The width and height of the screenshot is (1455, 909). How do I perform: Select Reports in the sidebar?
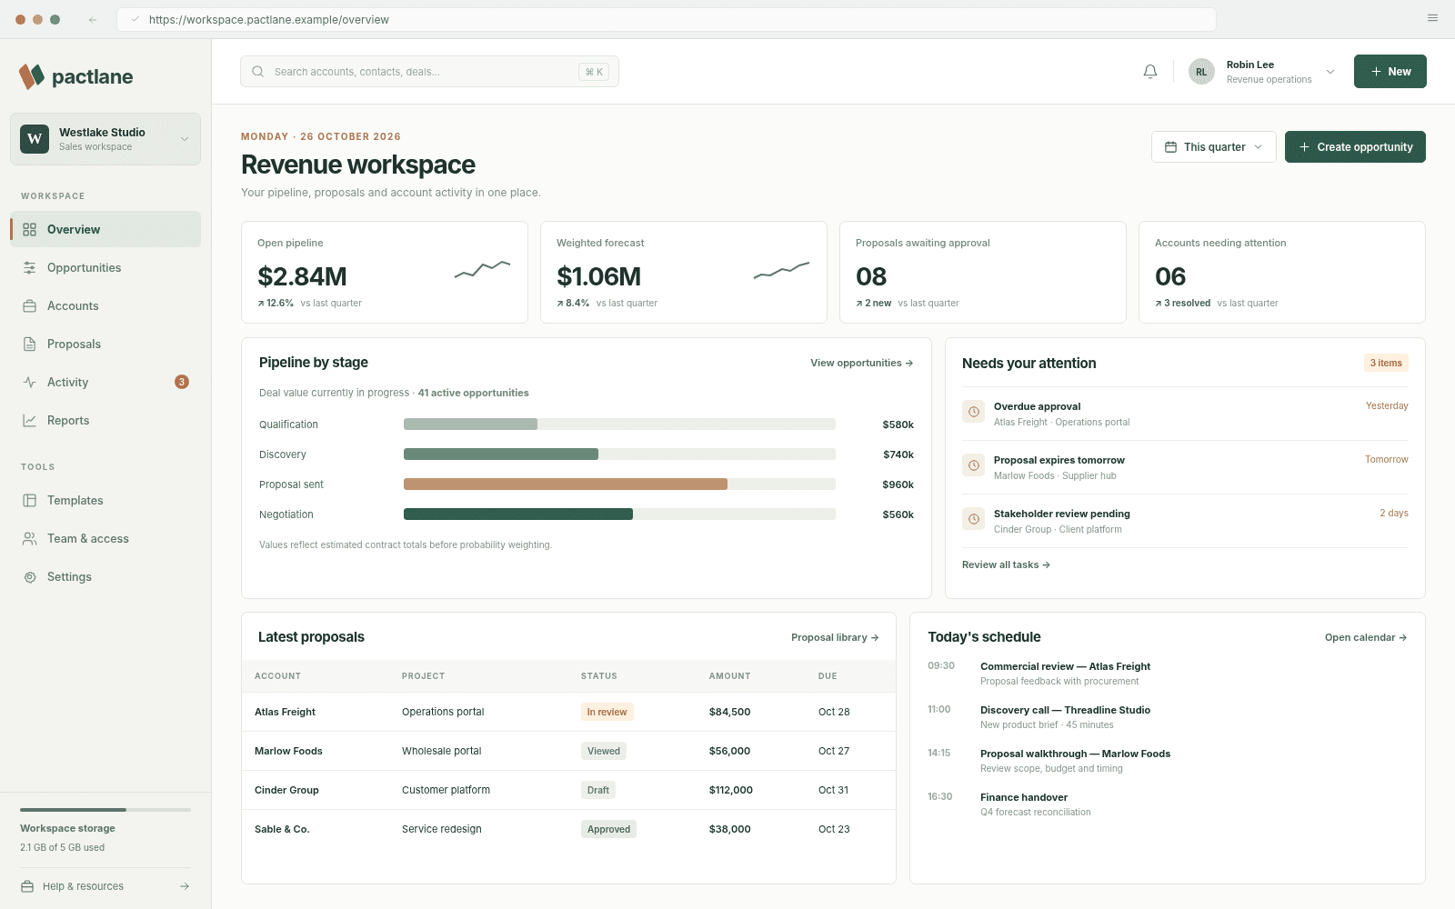pos(105,420)
